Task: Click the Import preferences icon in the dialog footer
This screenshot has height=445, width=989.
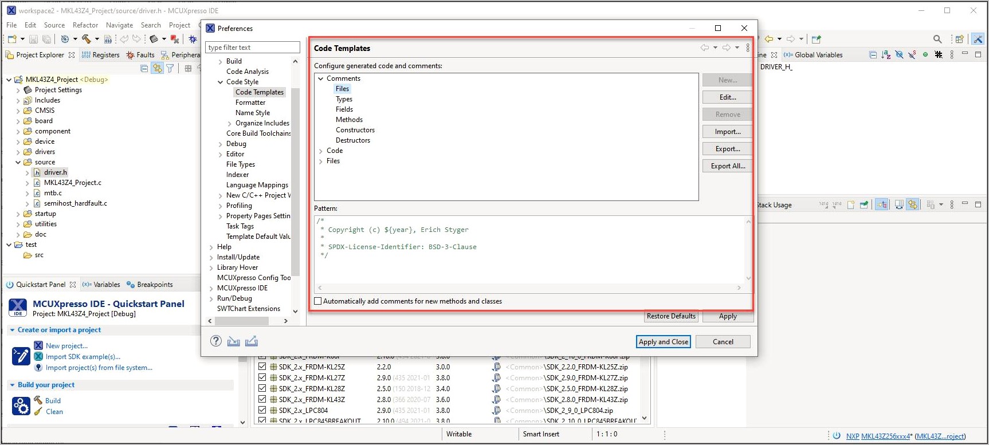Action: (x=233, y=341)
